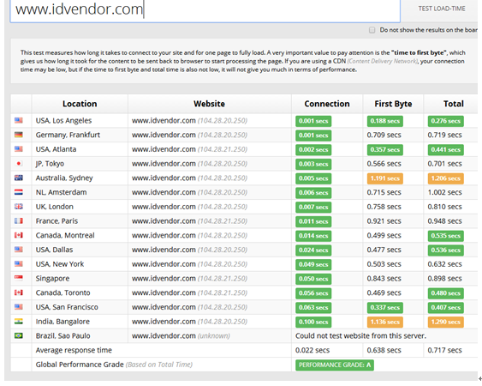Click the 0.566 secs first byte for Tokyo

(384, 164)
